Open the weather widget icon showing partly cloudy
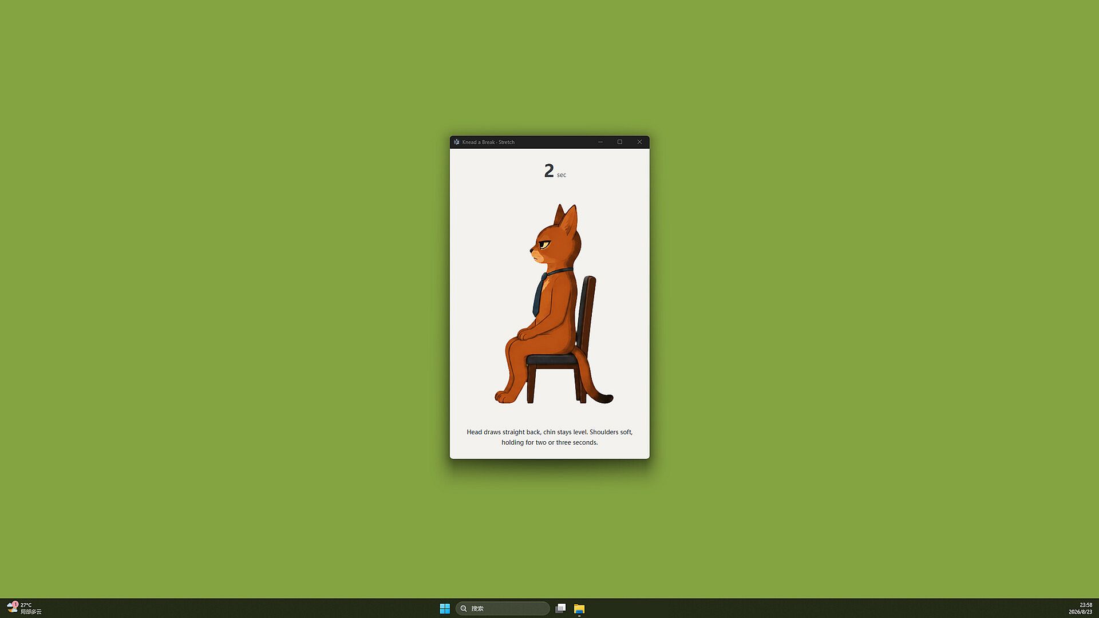 click(x=12, y=607)
